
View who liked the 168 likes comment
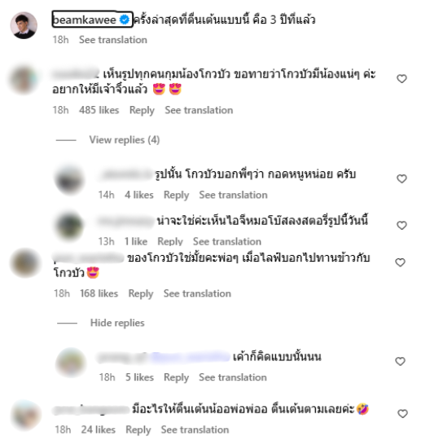click(x=99, y=293)
